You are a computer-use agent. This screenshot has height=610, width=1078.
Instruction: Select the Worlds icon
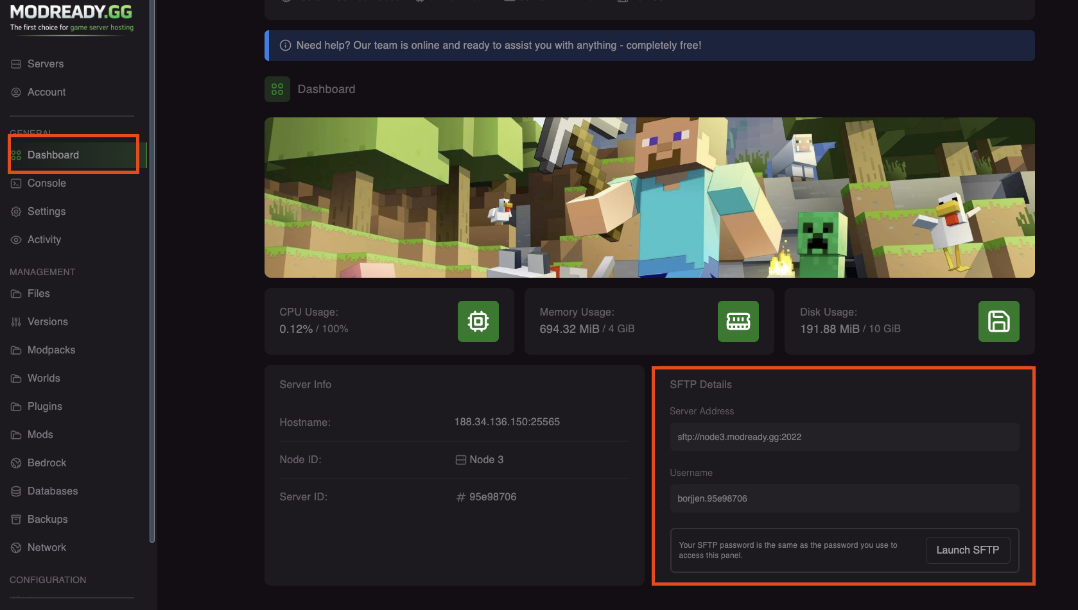point(15,378)
